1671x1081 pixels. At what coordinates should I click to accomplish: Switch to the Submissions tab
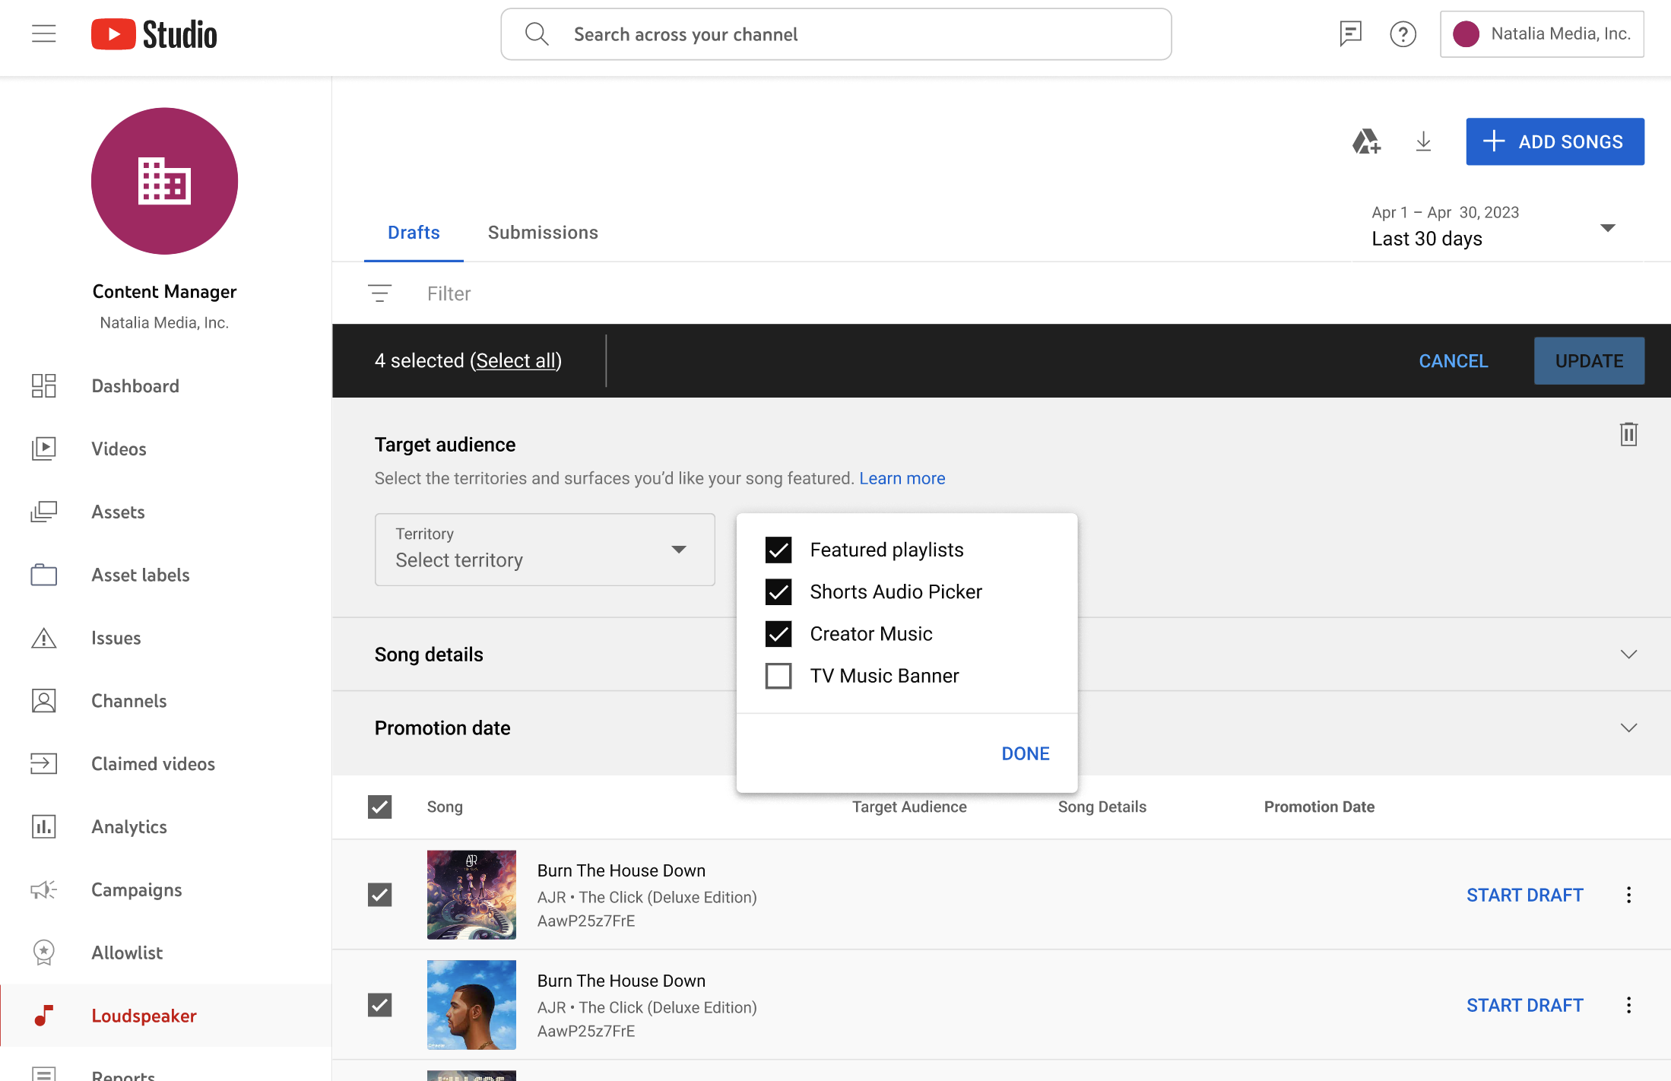(543, 233)
